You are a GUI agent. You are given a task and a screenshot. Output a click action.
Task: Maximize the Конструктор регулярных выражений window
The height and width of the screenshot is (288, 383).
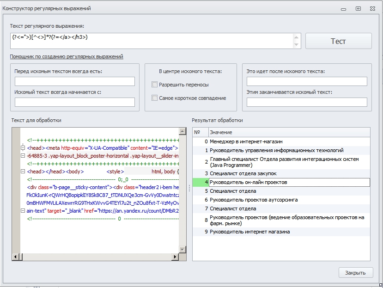click(x=358, y=9)
